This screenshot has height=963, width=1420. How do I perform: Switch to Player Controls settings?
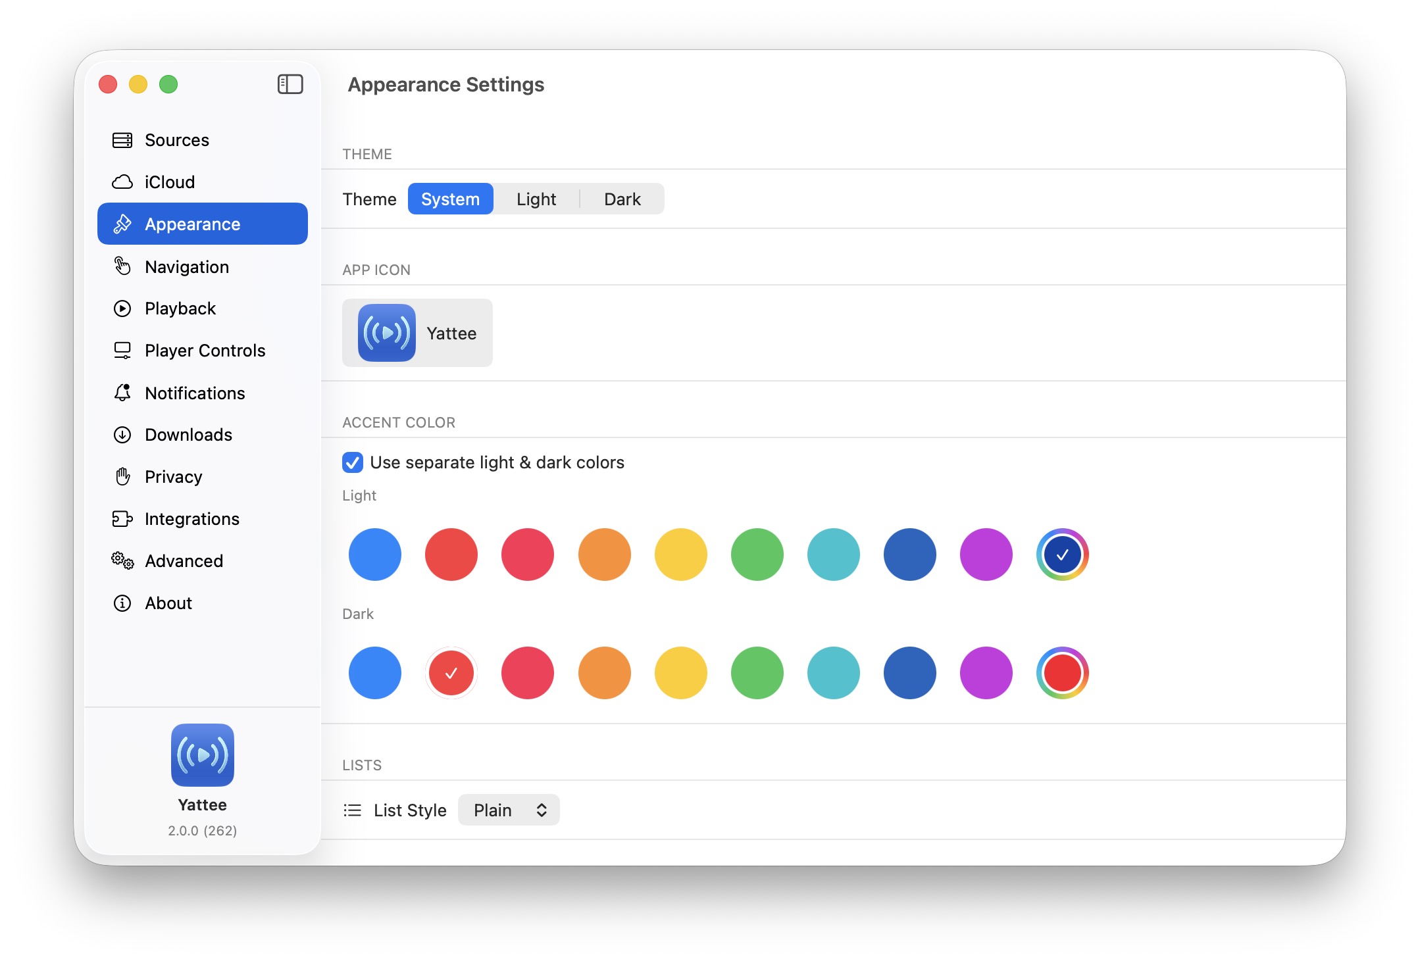tap(203, 351)
